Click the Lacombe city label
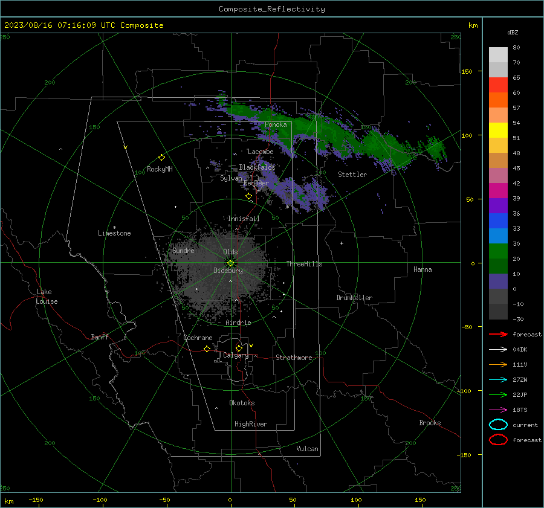The image size is (544, 508). tap(261, 152)
